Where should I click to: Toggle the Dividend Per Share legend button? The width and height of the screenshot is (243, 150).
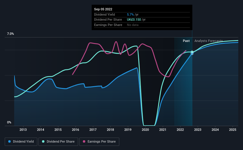[x=58, y=142]
